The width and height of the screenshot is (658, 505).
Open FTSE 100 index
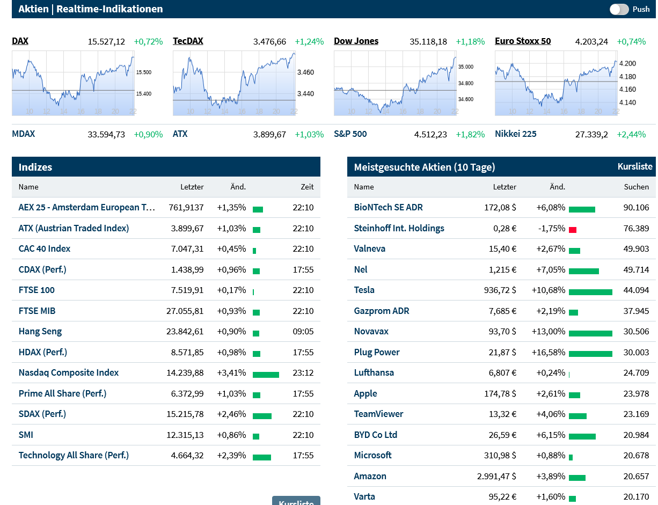coord(36,290)
